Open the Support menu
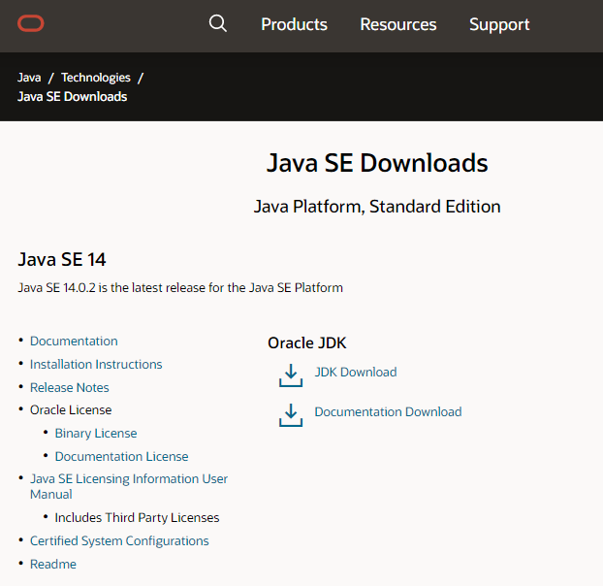 (x=499, y=24)
